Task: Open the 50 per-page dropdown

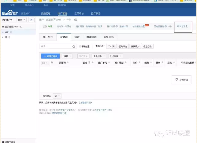Action: click(57, 96)
